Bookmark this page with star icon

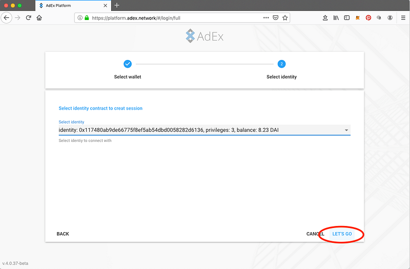(x=285, y=18)
